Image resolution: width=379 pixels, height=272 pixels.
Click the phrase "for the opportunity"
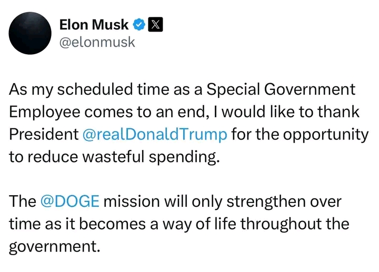click(x=300, y=135)
